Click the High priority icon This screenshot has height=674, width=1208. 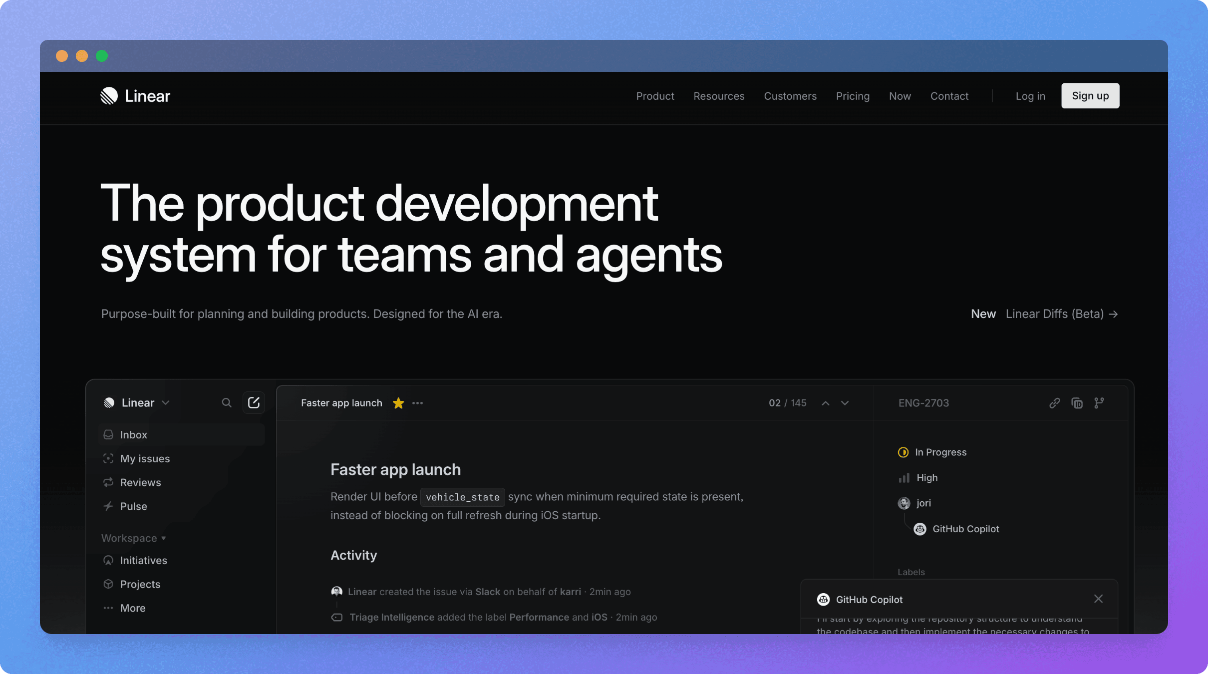click(904, 478)
